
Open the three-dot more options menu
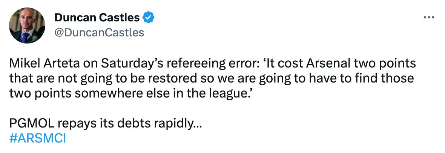pyautogui.click(x=429, y=17)
